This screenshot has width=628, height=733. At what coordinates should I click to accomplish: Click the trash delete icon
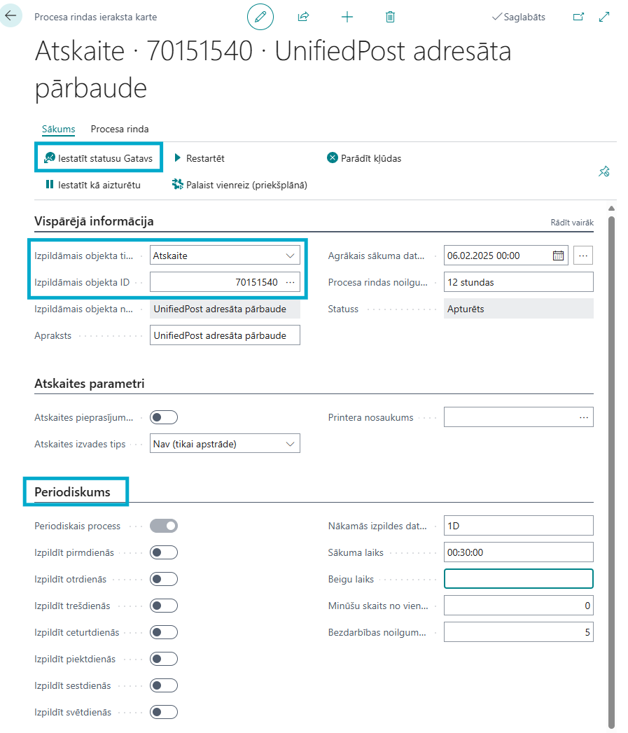(x=390, y=17)
